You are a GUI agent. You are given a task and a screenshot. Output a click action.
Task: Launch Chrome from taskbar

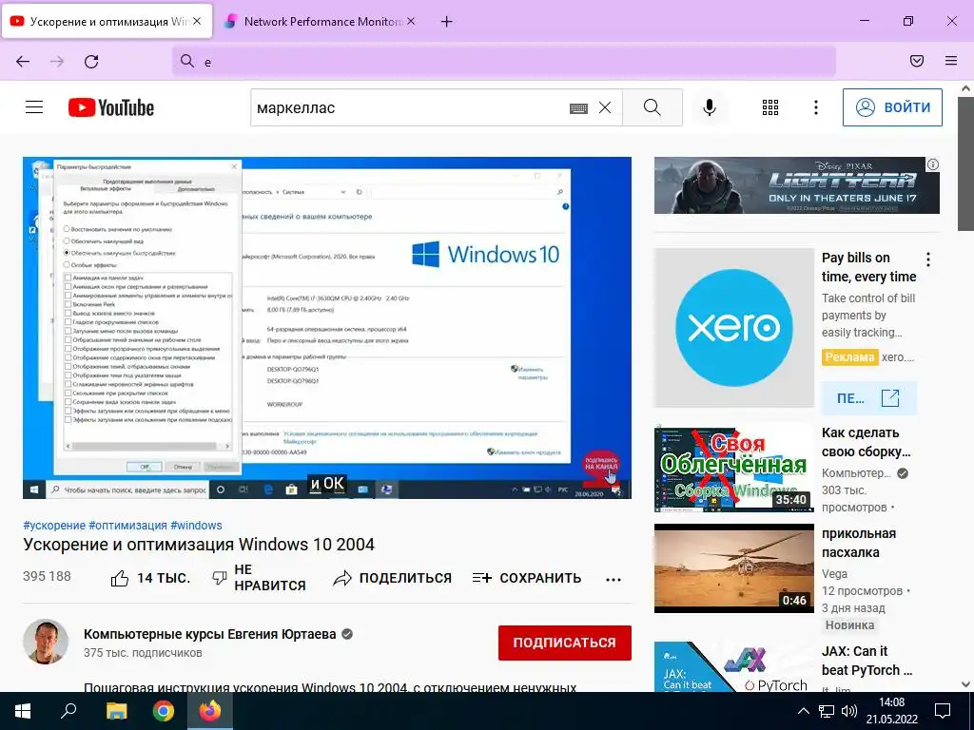tap(164, 711)
